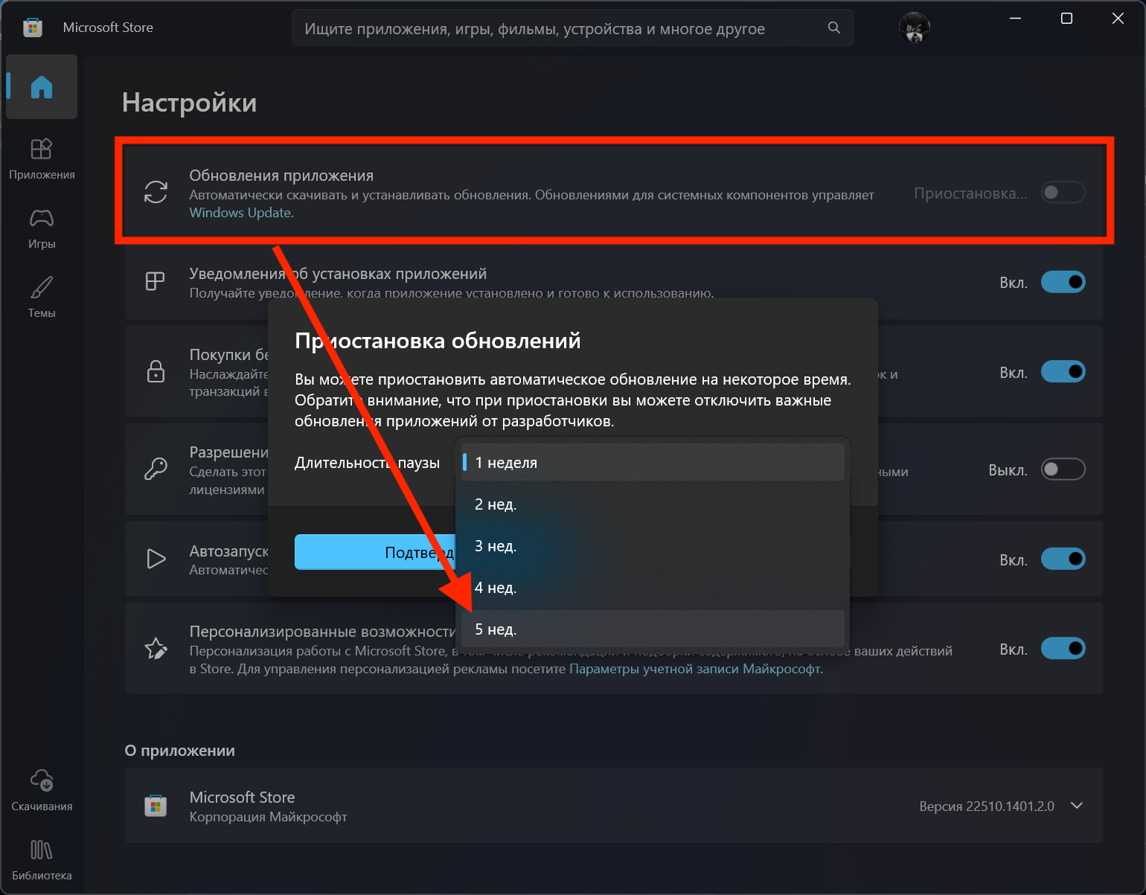Open the Windows Update link
The width and height of the screenshot is (1146, 895).
point(240,213)
